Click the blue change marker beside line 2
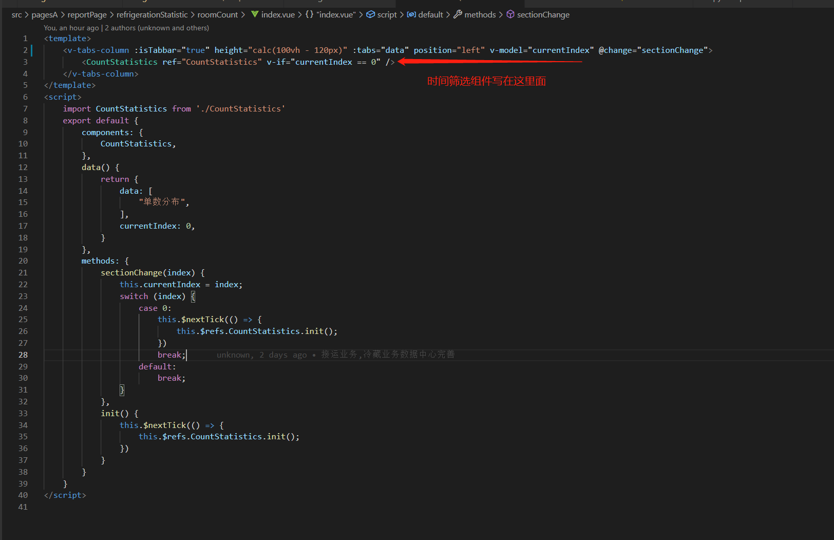 click(32, 50)
